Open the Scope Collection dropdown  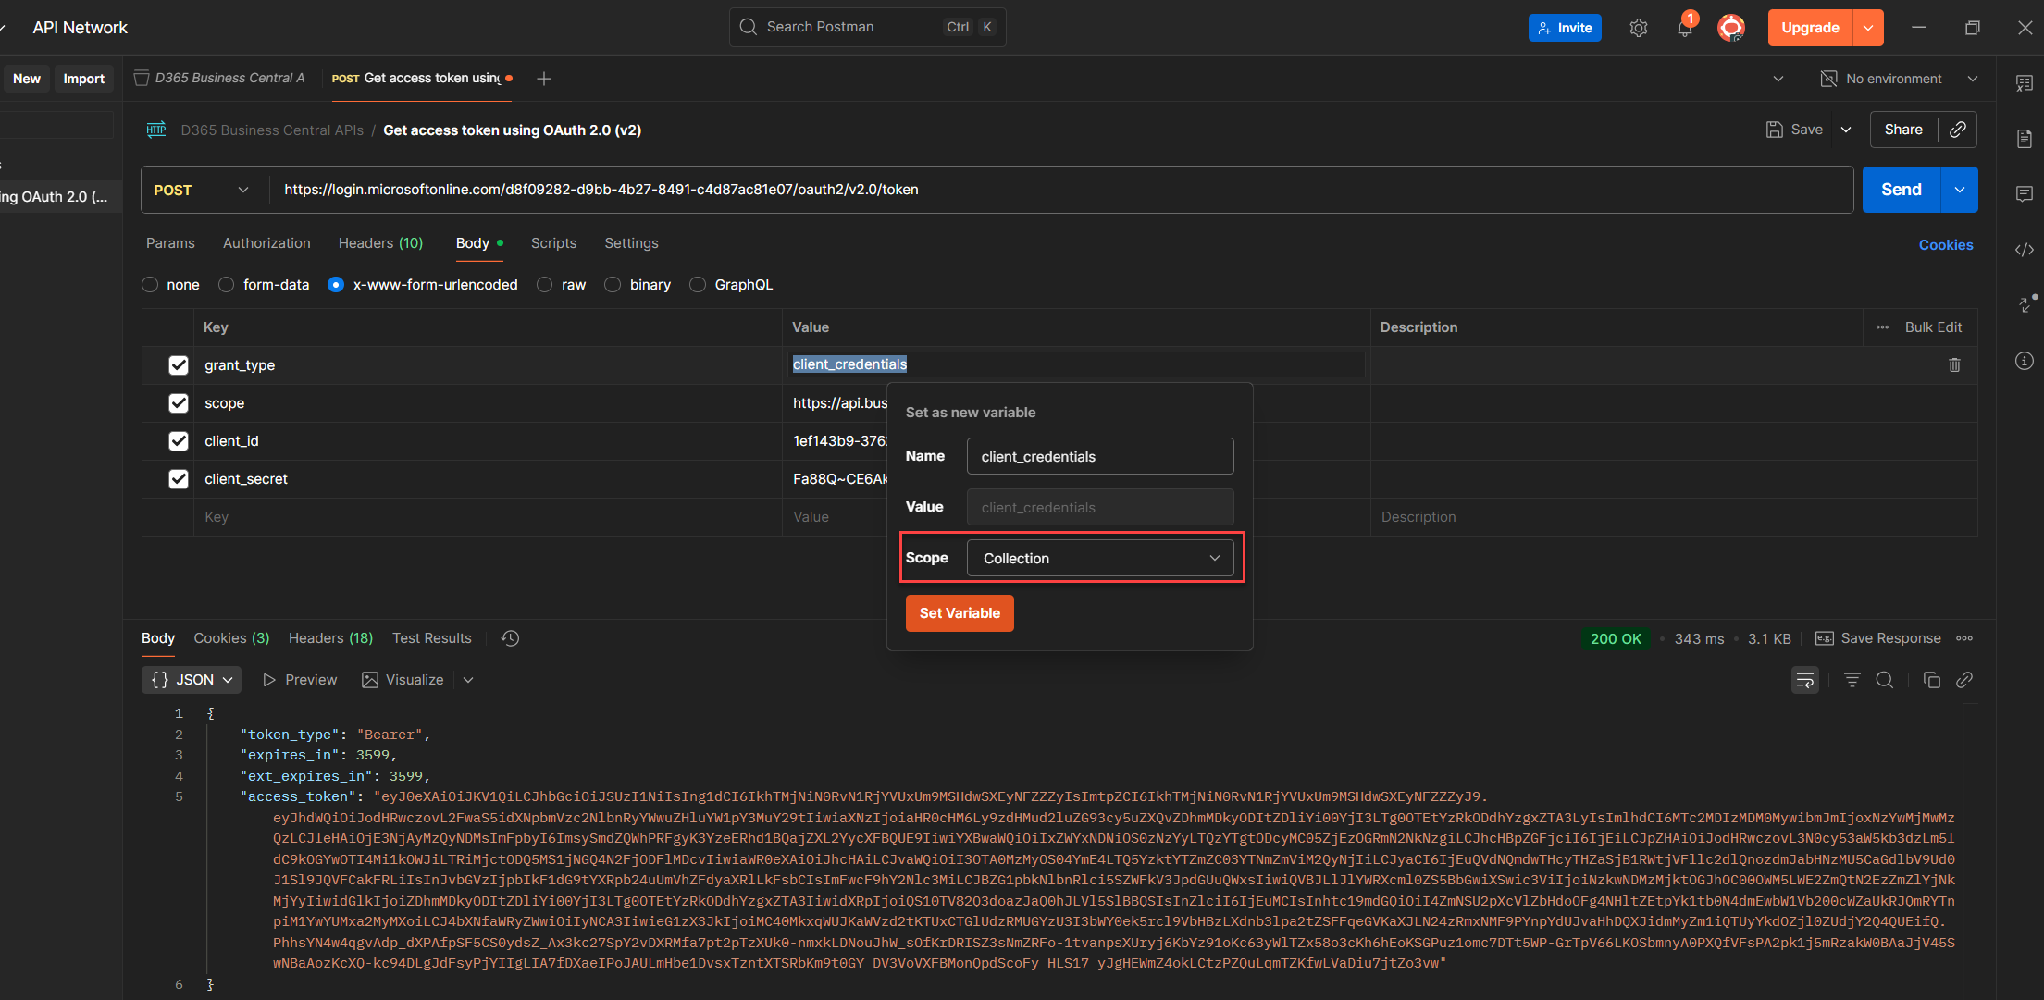1099,559
